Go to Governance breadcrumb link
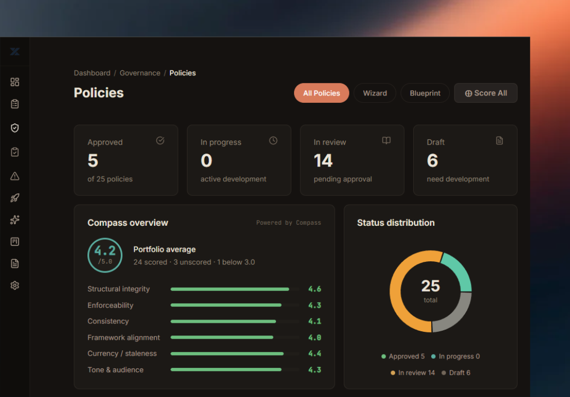This screenshot has width=570, height=397. (140, 73)
